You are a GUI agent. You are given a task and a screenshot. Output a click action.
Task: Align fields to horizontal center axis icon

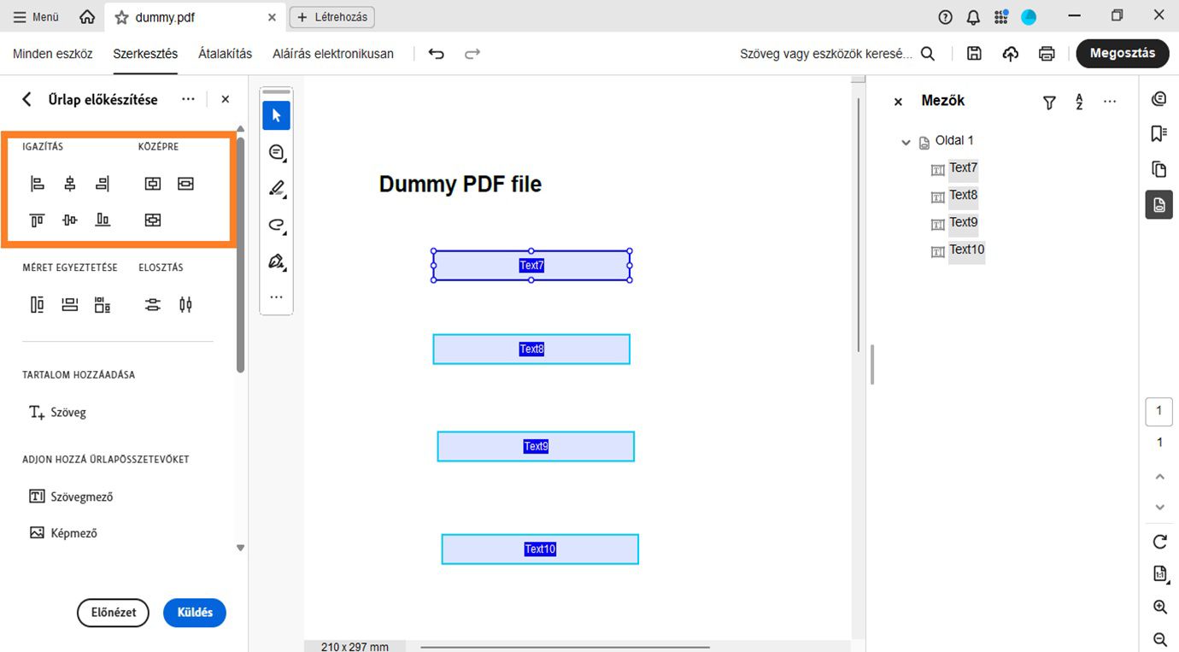[x=70, y=184]
